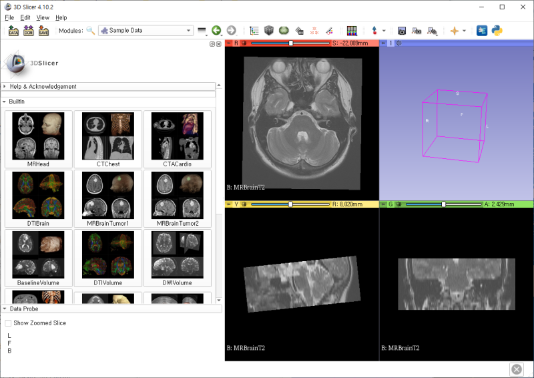This screenshot has height=378, width=534.
Task: Expand the Help & Acknowledgement section
Action: (x=43, y=87)
